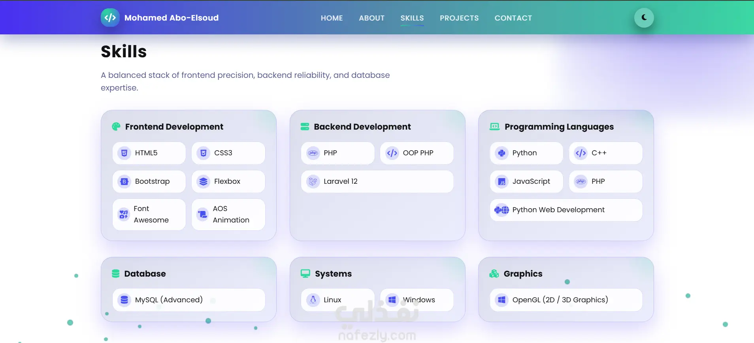The image size is (754, 343).
Task: Click the Python snake icon
Action: tap(501, 153)
